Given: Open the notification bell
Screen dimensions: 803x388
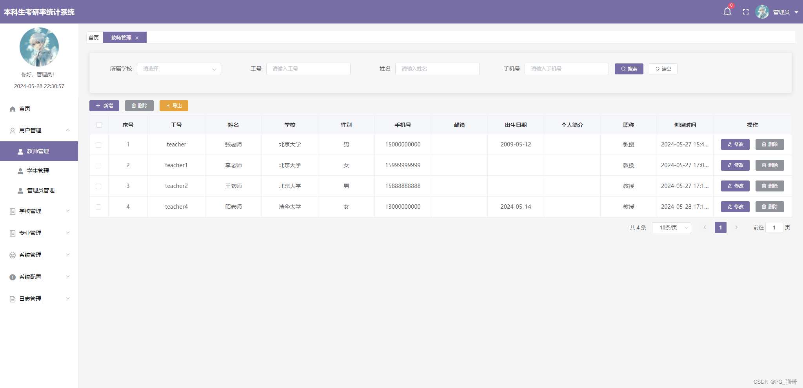Looking at the screenshot, I should pos(727,12).
